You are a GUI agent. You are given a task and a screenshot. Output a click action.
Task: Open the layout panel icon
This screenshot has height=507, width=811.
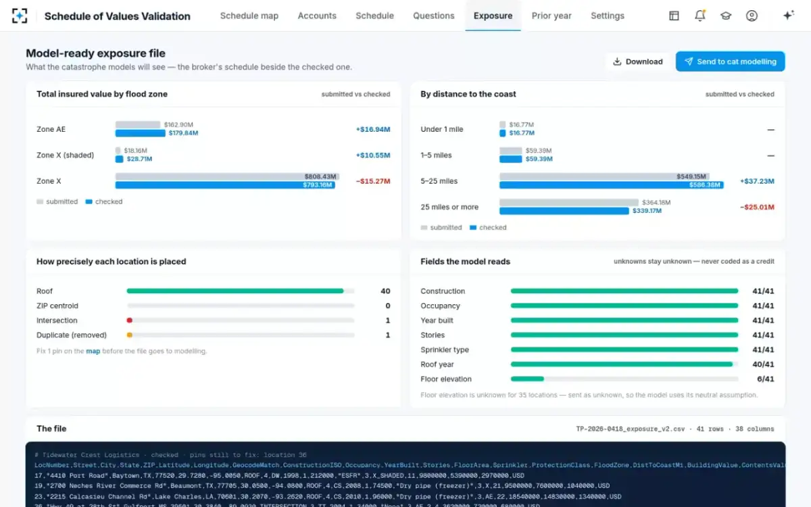(674, 16)
